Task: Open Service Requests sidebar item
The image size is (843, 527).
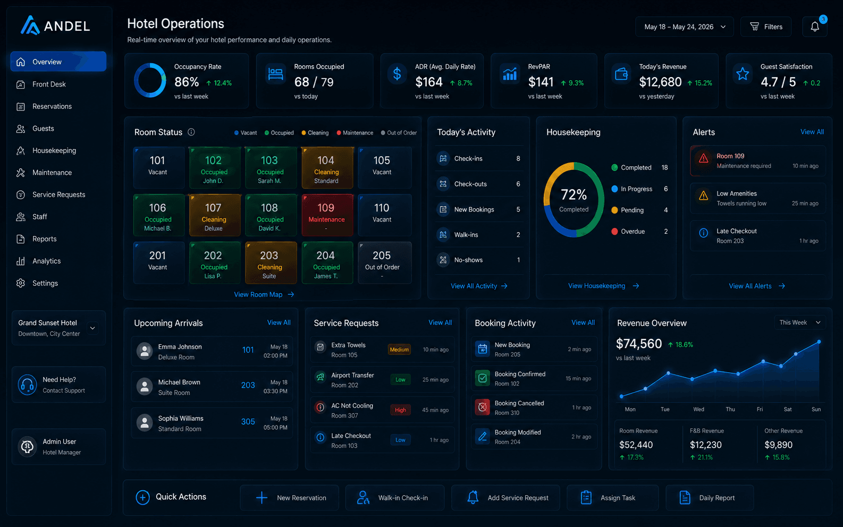Action: (58, 194)
